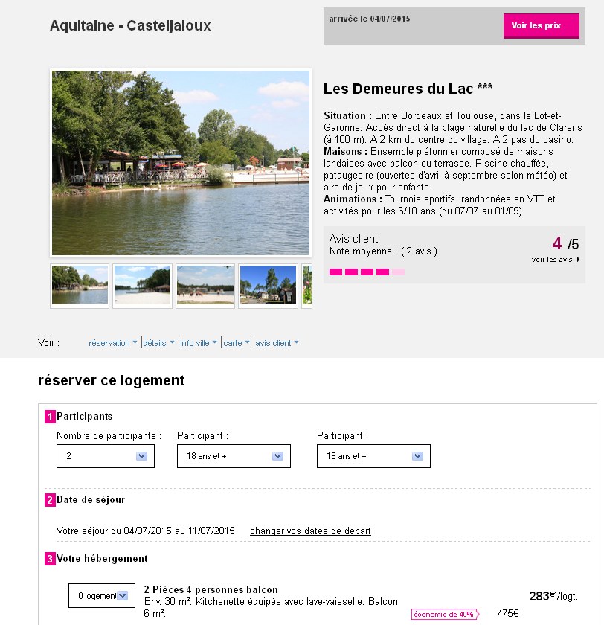Open the "voir les avis" reviews link

(x=555, y=260)
